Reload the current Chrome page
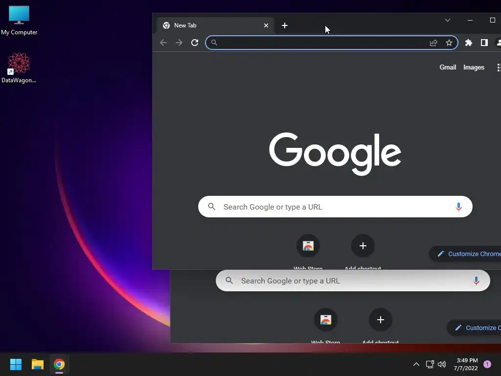Viewport: 501px width, 376px height. (195, 43)
